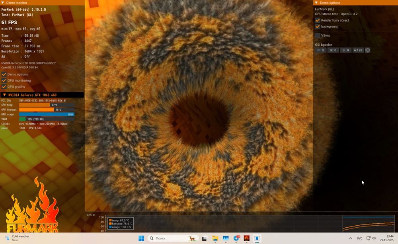
Task: Open the network tray icon
Action: point(368,238)
